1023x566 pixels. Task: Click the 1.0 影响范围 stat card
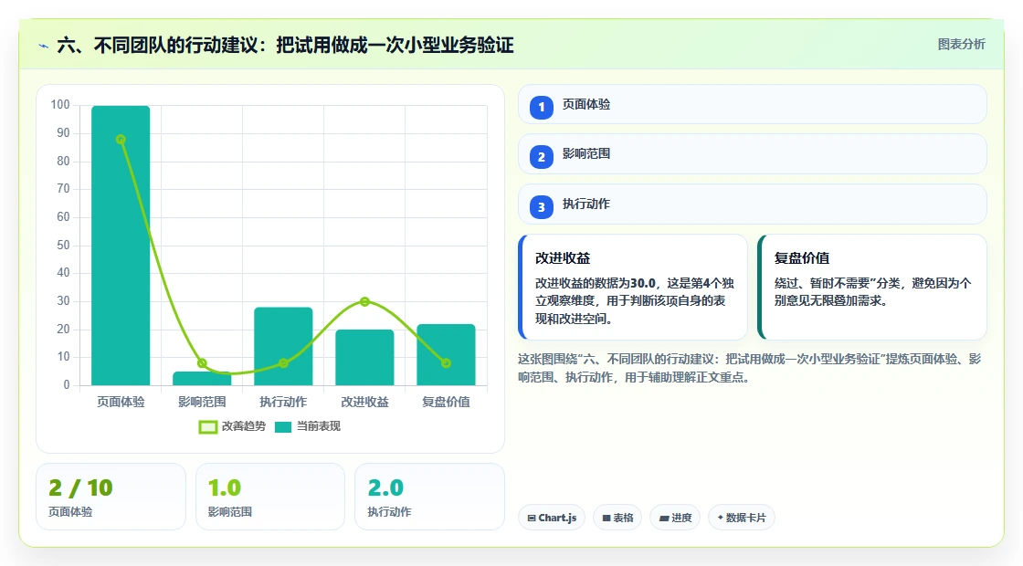pyautogui.click(x=270, y=497)
